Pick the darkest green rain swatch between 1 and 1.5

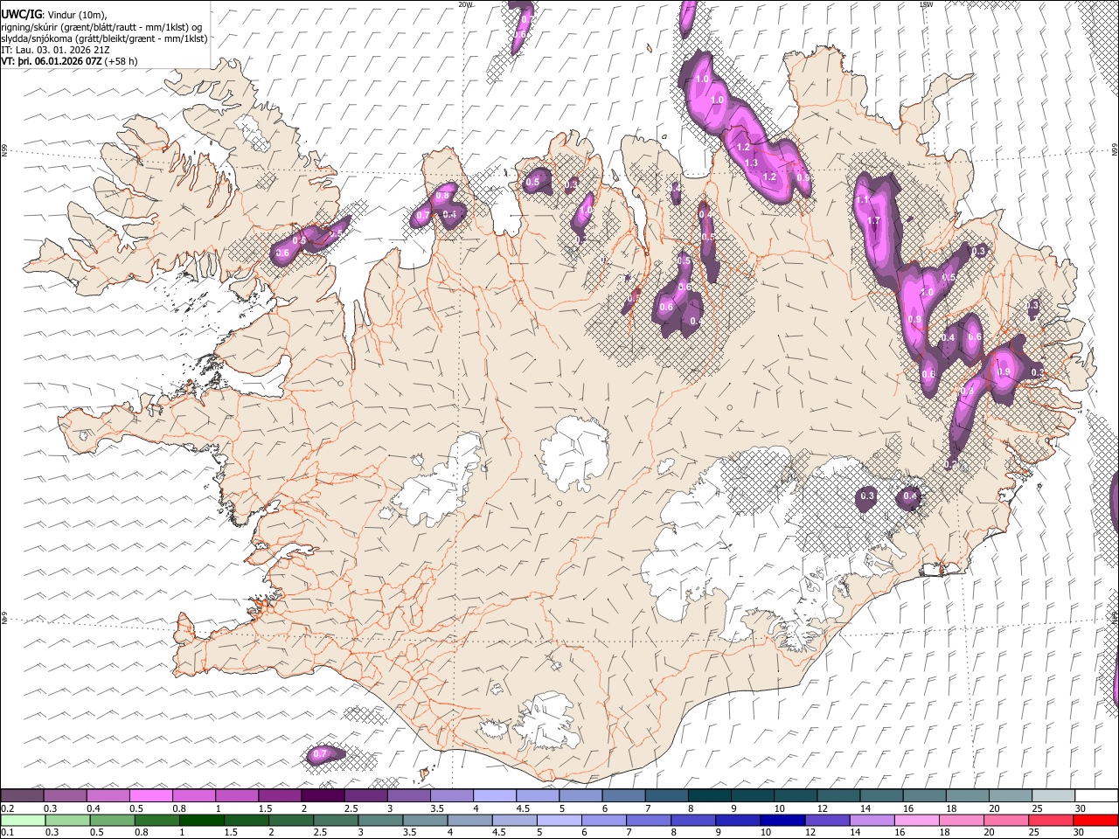[202, 820]
